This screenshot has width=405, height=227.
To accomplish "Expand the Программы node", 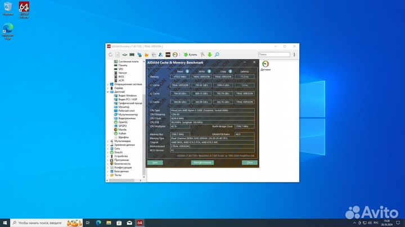I will [x=107, y=160].
